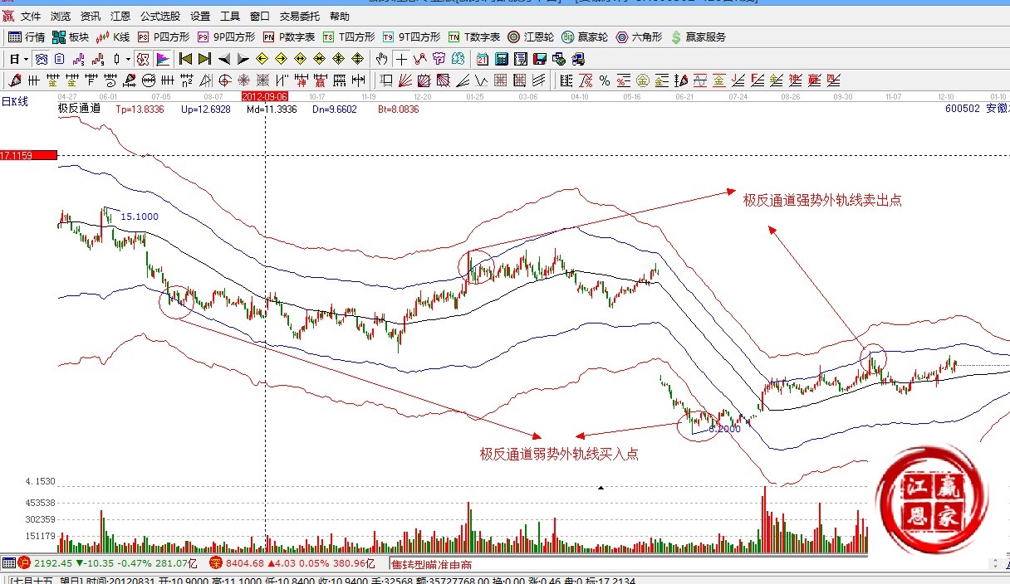Toggle the crosshair cursor tool
The image size is (1010, 584).
coord(401,59)
